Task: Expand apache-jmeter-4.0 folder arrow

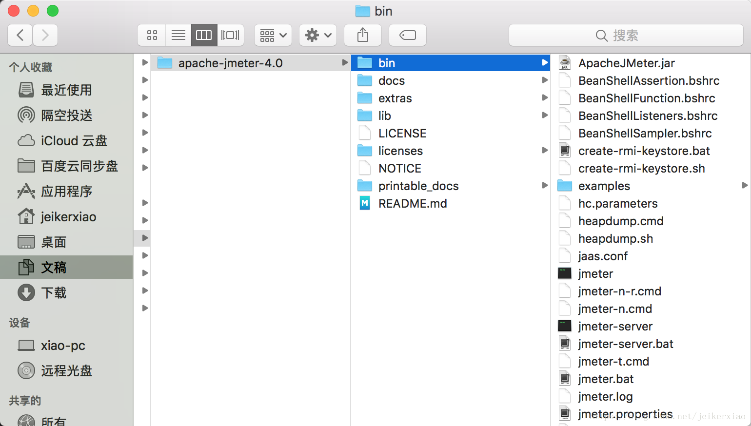Action: pyautogui.click(x=345, y=63)
